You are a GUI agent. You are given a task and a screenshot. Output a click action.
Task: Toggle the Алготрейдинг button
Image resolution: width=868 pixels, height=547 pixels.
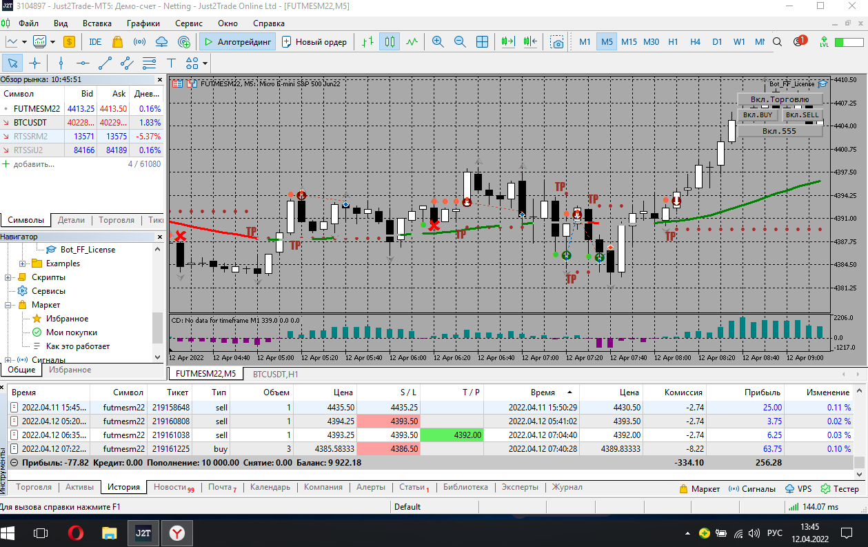point(238,41)
